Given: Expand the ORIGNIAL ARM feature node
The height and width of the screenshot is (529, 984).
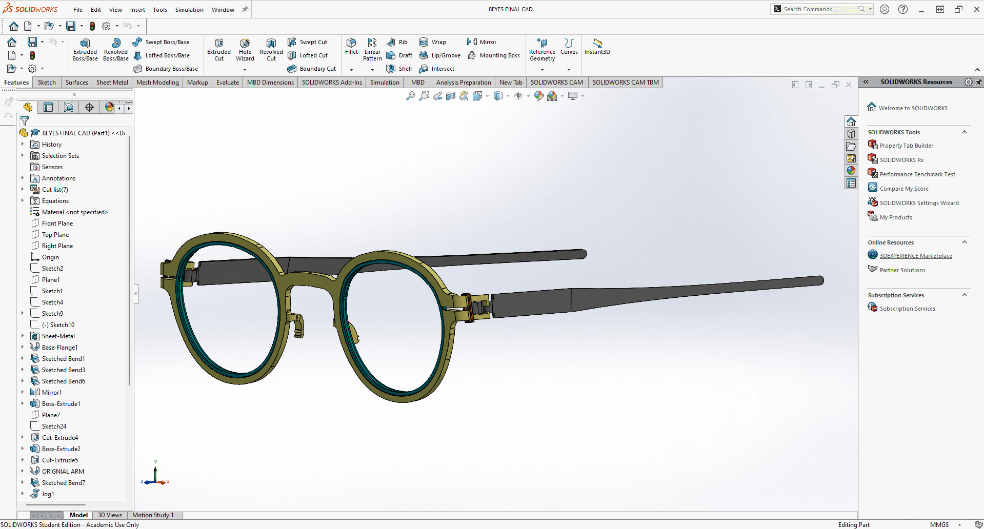Looking at the screenshot, I should (23, 472).
